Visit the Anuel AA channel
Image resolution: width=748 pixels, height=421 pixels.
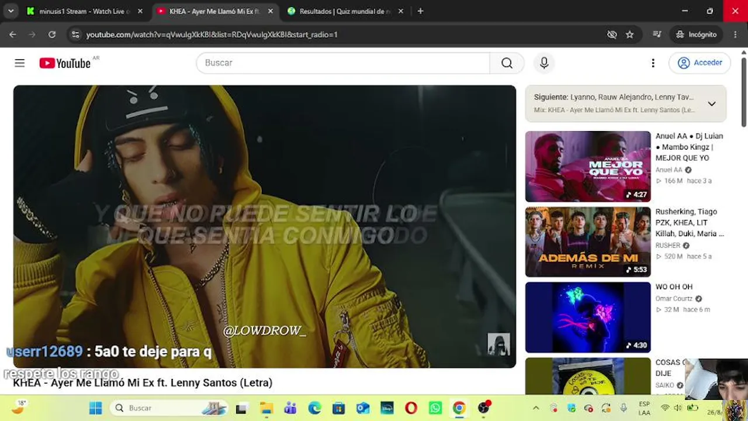[x=669, y=170]
